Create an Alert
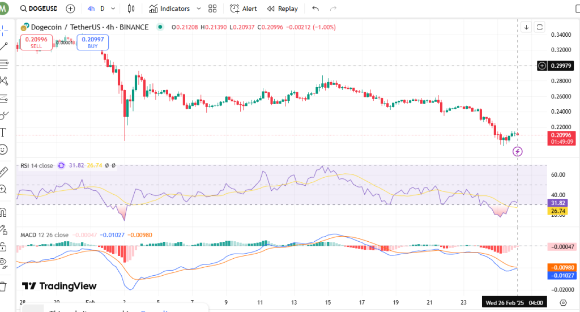580x312 pixels. click(243, 8)
